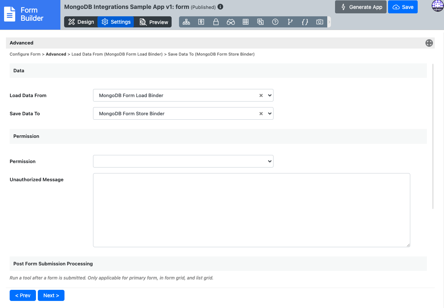
Task: Click the Next > button
Action: pyautogui.click(x=51, y=295)
